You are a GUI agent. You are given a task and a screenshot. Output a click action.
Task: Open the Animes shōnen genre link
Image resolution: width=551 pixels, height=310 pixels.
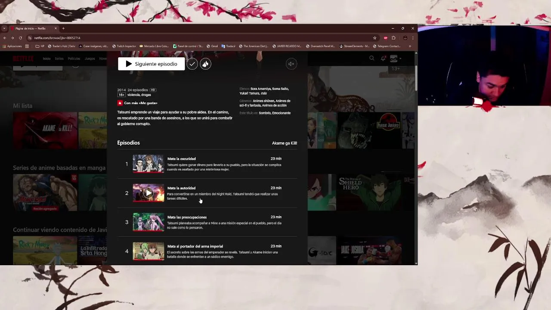(264, 101)
